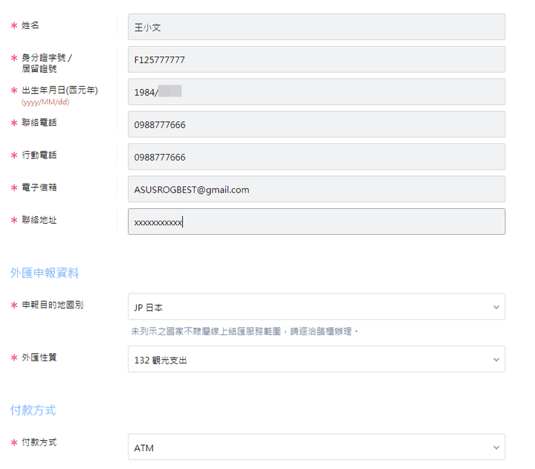Click the 聯絡電話 input field
Viewport: 535px width, 469px height.
point(317,124)
